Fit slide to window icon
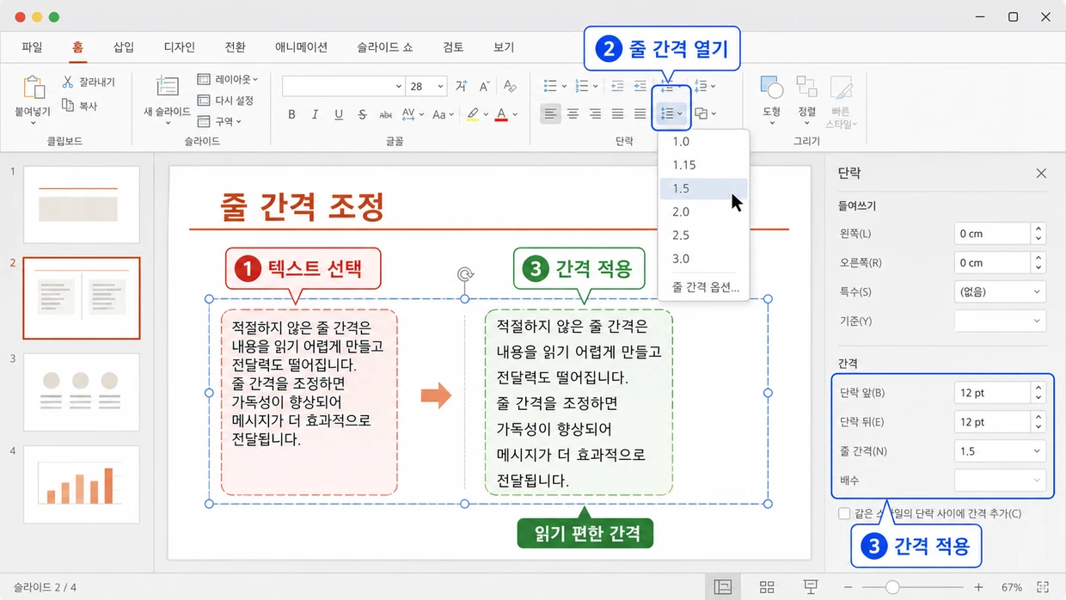1066x600 pixels. point(1043,587)
